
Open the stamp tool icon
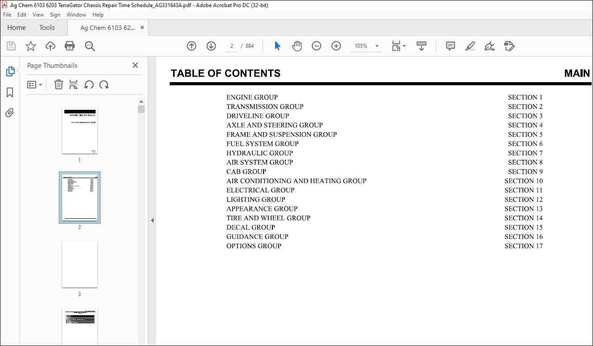509,46
